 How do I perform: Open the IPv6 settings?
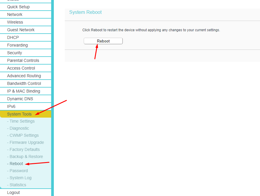pyautogui.click(x=11, y=106)
